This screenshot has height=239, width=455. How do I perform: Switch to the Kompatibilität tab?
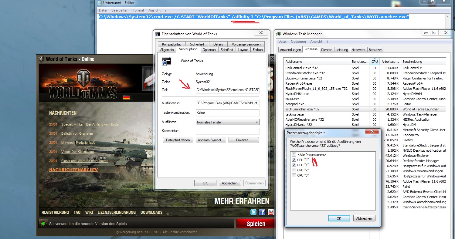[x=171, y=44]
